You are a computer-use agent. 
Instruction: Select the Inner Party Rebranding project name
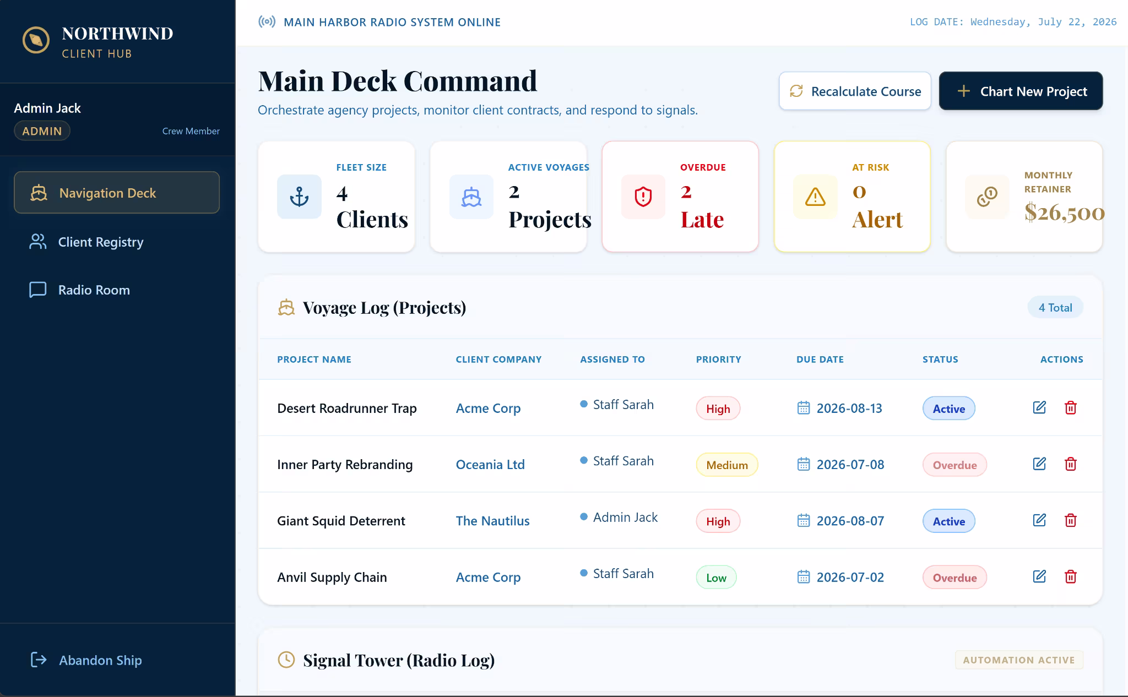345,464
